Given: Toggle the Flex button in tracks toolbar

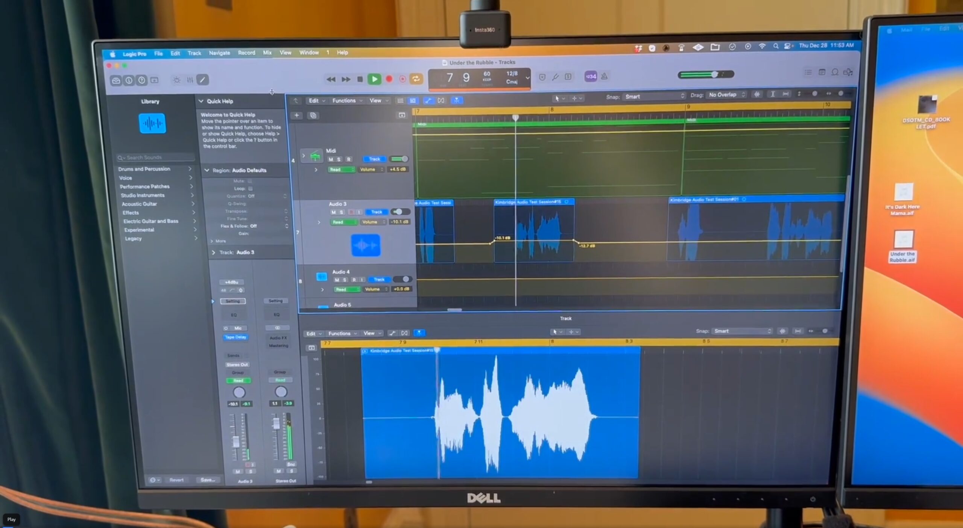Looking at the screenshot, I should pyautogui.click(x=441, y=100).
